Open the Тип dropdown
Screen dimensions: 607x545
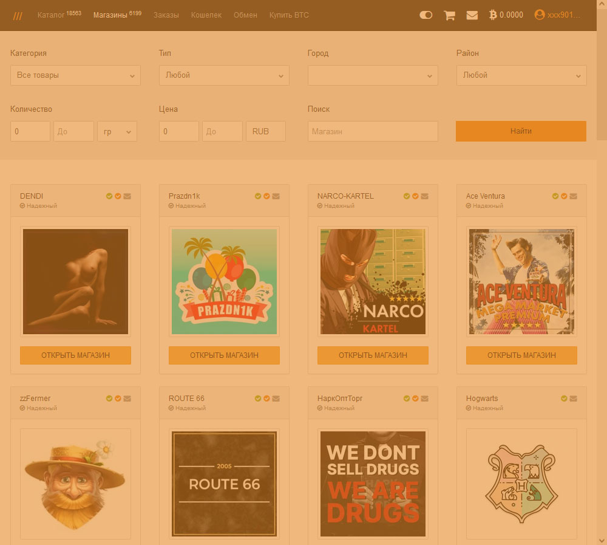click(224, 75)
